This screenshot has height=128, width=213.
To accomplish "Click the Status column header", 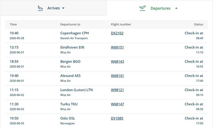I will 198,24.
